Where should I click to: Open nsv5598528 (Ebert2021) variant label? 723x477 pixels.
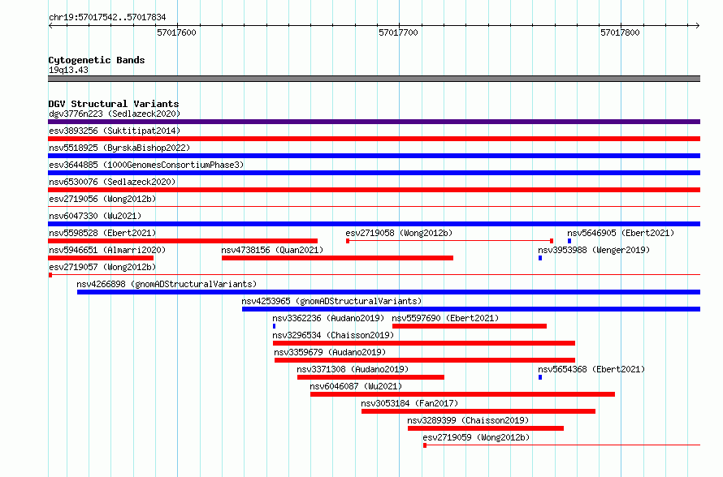coord(102,233)
